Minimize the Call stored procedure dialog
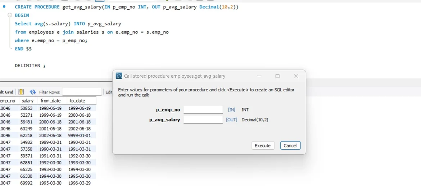 click(x=259, y=76)
